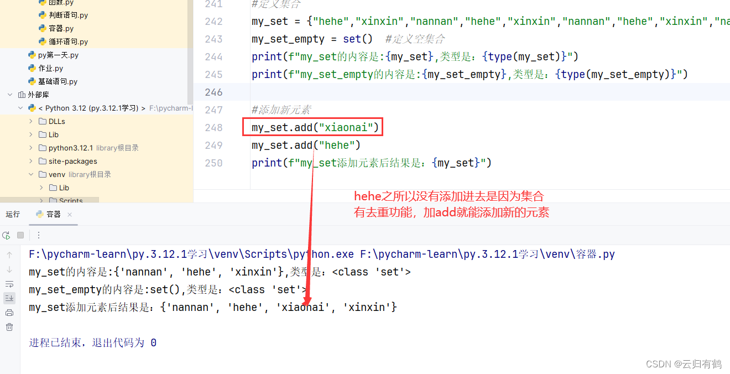Print the console output
Viewport: 730px width, 374px height.
(x=9, y=313)
